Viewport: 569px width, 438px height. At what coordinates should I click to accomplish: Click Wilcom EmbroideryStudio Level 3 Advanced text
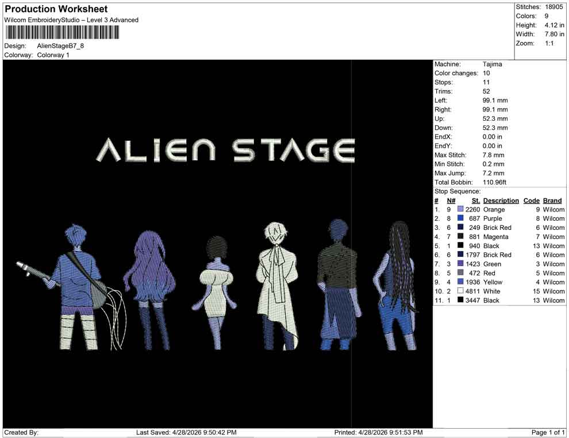71,20
